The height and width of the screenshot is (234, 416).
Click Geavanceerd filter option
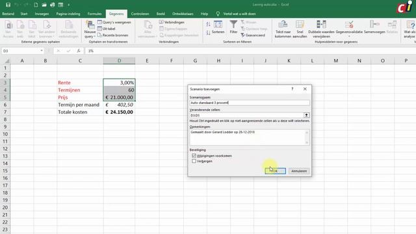253,35
